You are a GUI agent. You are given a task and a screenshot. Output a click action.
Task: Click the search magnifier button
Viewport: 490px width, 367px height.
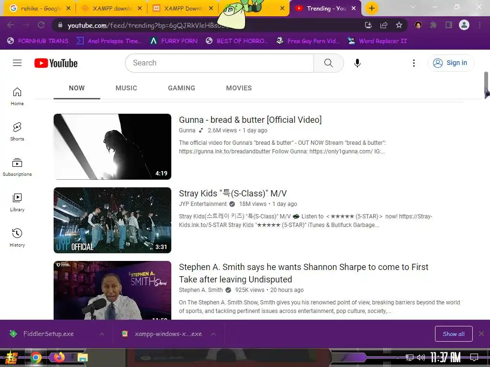point(328,63)
